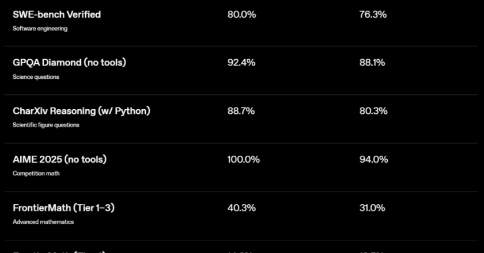The width and height of the screenshot is (484, 253).
Task: Select the 80.3% CharXiv Reasoning score
Action: pyautogui.click(x=372, y=111)
